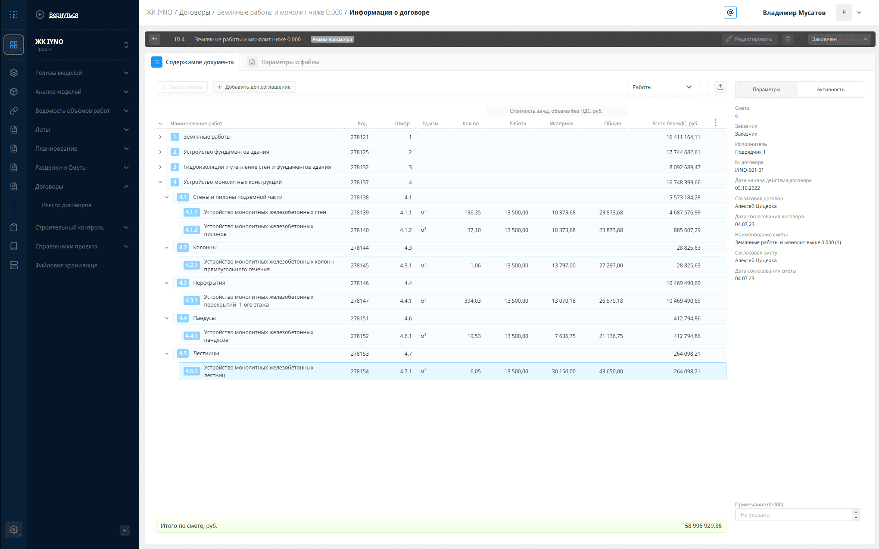Click the @ mentions icon at the top
The height and width of the screenshot is (549, 879).
730,12
